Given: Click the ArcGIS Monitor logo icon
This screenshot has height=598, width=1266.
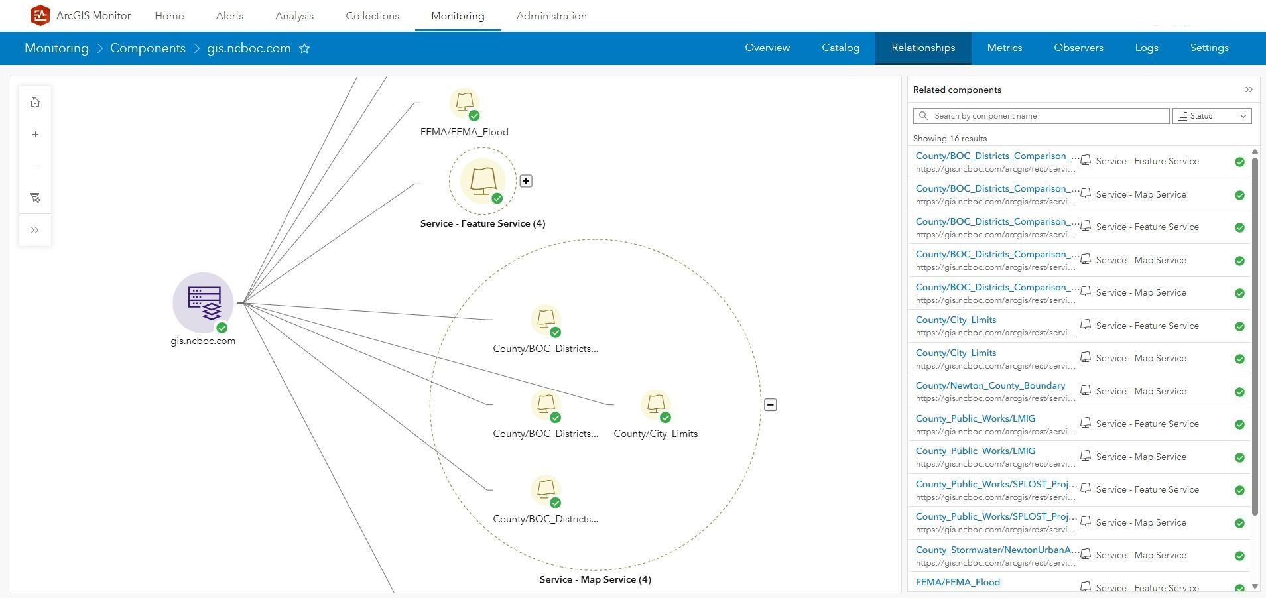Looking at the screenshot, I should (x=40, y=15).
